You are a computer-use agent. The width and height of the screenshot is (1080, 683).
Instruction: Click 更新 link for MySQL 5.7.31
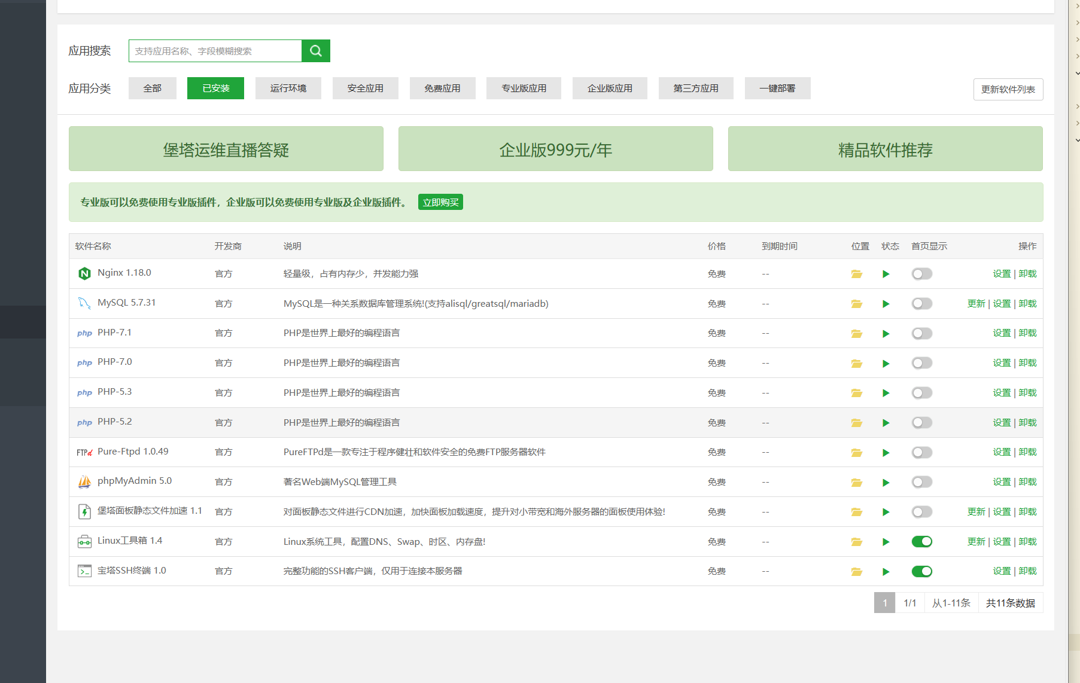[976, 304]
